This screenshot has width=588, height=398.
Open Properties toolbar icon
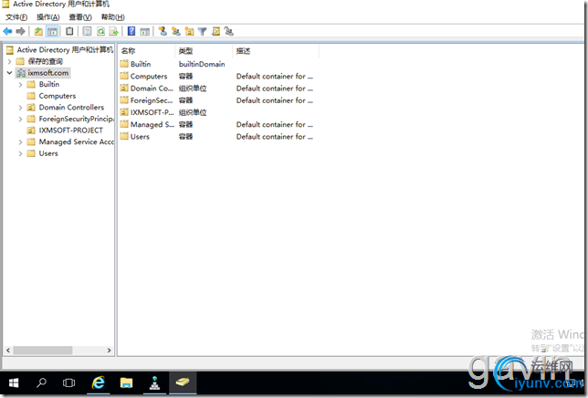(87, 31)
